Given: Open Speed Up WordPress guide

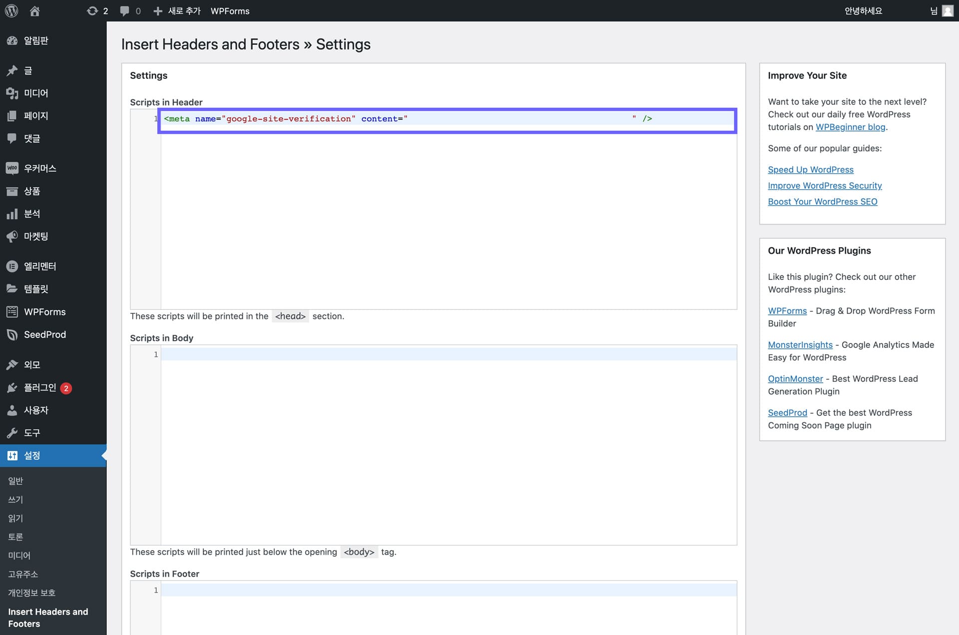Looking at the screenshot, I should (x=810, y=169).
